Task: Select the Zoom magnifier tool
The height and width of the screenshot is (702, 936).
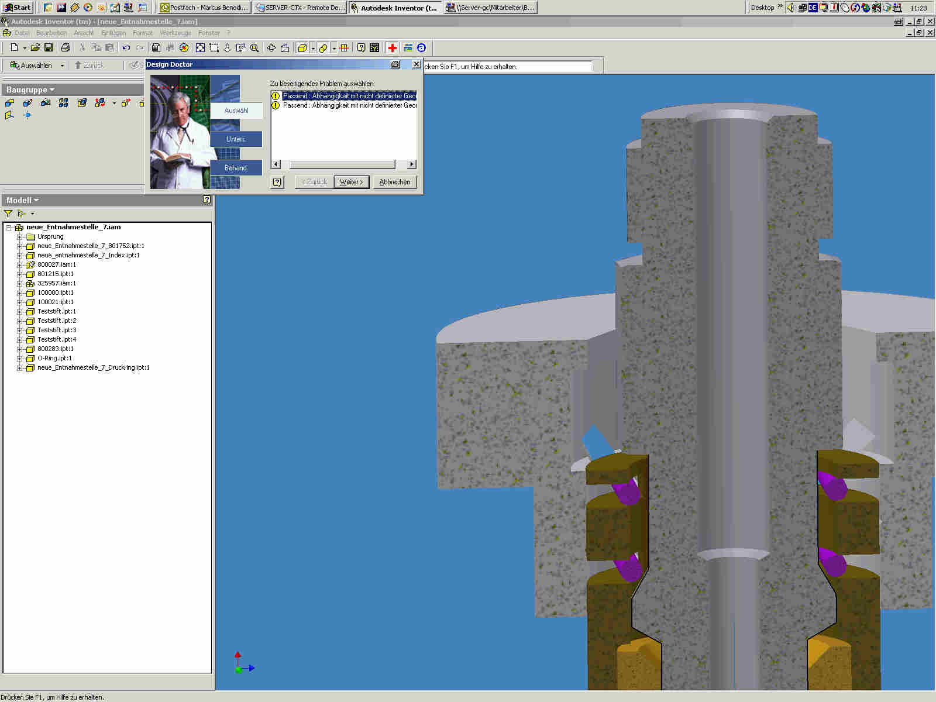Action: coord(254,48)
